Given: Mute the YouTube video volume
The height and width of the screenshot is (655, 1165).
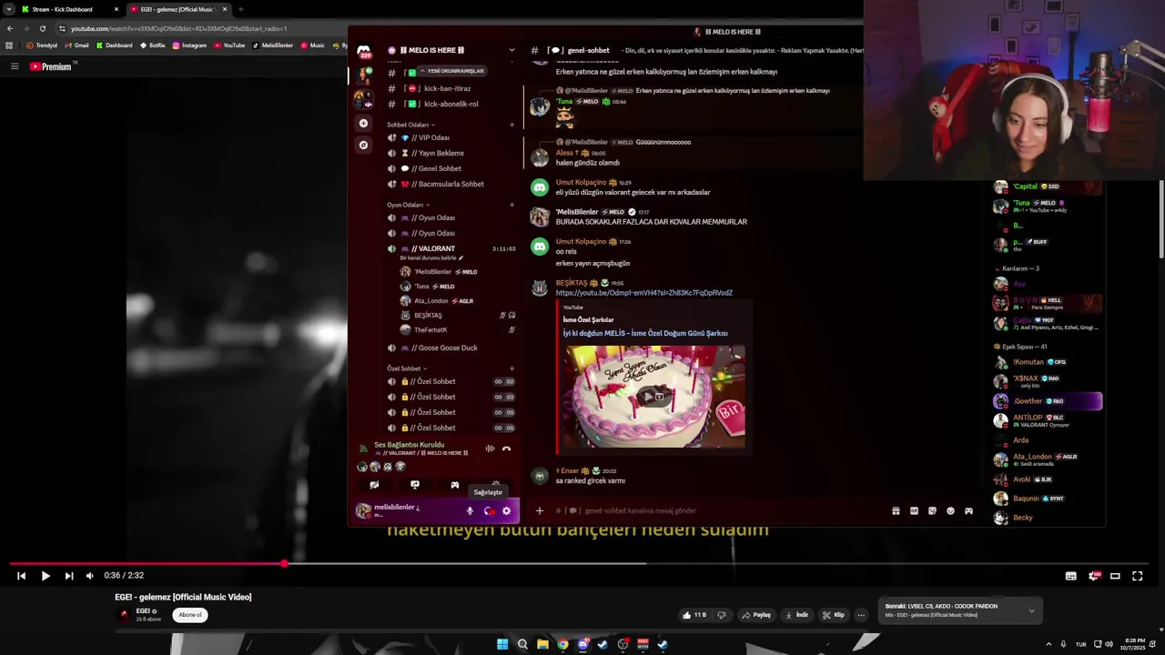Looking at the screenshot, I should 89,576.
